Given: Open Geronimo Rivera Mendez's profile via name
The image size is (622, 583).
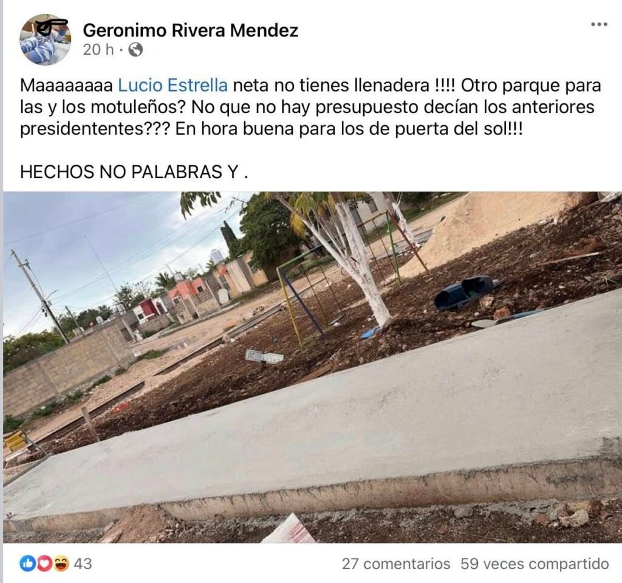Looking at the screenshot, I should [190, 30].
